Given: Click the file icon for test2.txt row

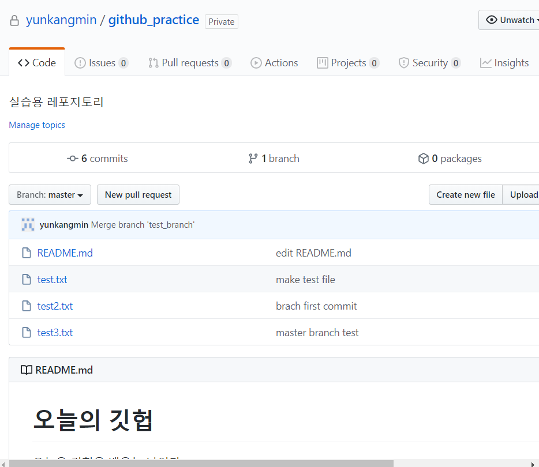Looking at the screenshot, I should coord(27,306).
